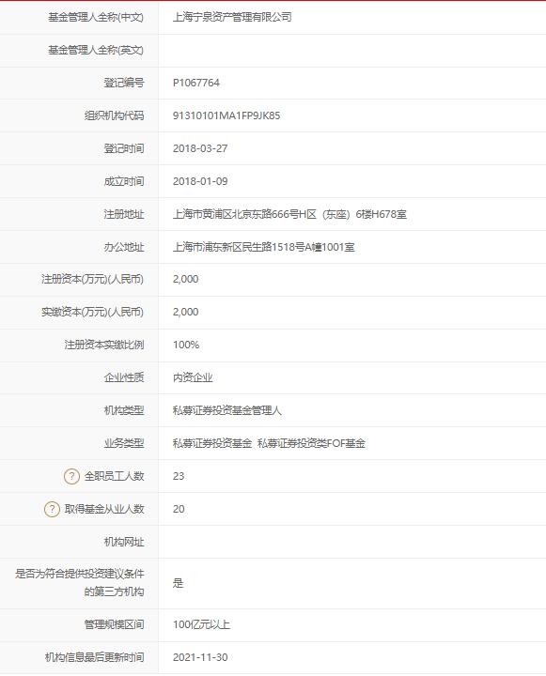Click the last update date 2021-11-30

pyautogui.click(x=200, y=657)
